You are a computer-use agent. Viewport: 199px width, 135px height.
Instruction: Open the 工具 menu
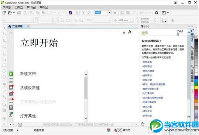19,7
